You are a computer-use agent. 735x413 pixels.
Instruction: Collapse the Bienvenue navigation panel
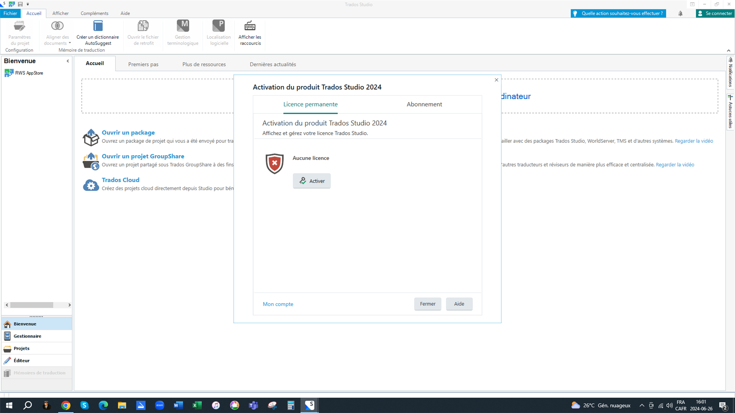pos(68,61)
